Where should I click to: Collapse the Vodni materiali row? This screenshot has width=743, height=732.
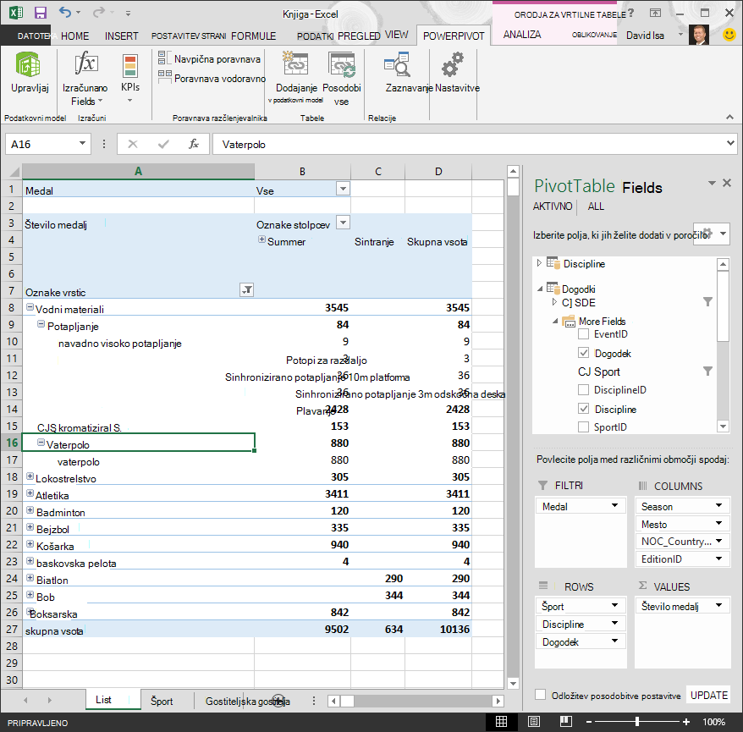(x=30, y=307)
